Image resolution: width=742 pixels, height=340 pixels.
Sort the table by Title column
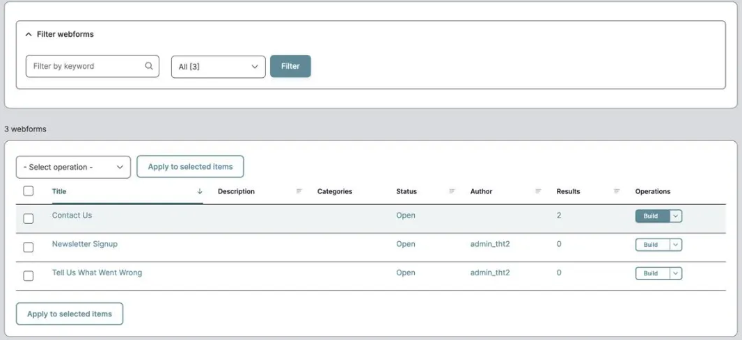(x=59, y=191)
